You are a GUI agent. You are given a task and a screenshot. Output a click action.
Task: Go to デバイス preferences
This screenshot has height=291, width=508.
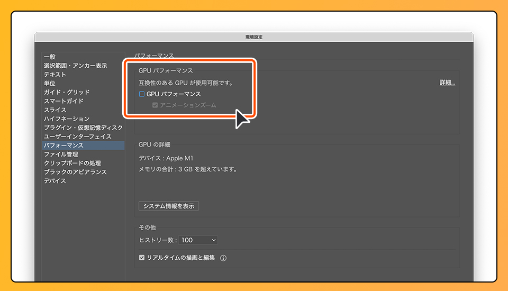[x=83, y=181]
